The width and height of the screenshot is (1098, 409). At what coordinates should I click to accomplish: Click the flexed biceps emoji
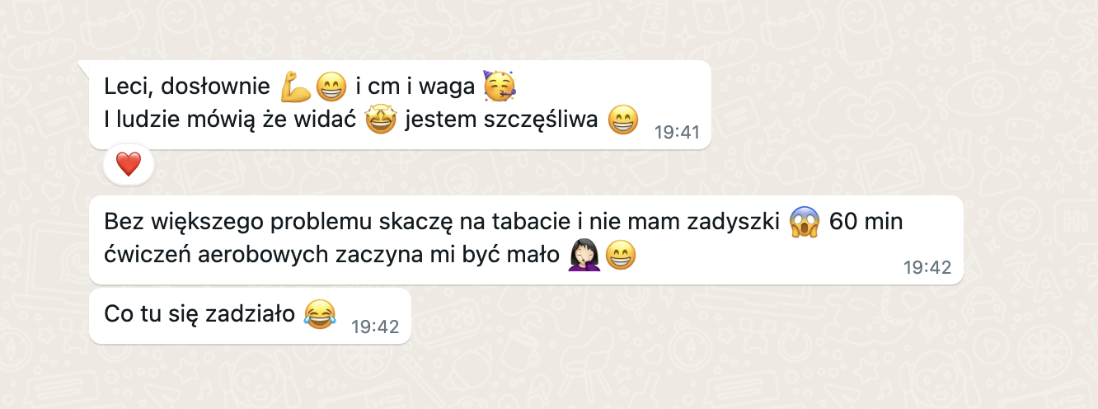point(294,85)
